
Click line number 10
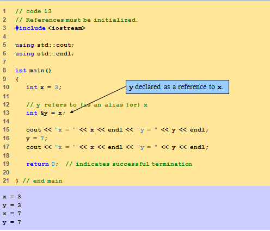pos(6,87)
